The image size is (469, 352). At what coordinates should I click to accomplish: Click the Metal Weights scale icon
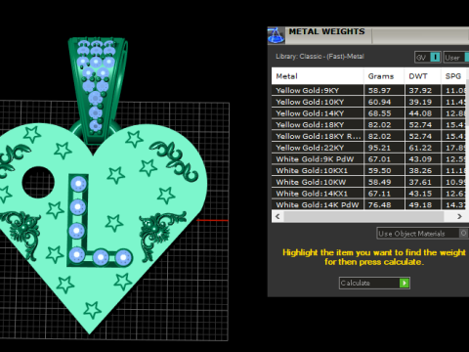276,35
